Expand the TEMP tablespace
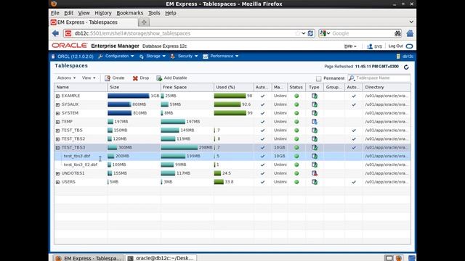 coord(58,122)
